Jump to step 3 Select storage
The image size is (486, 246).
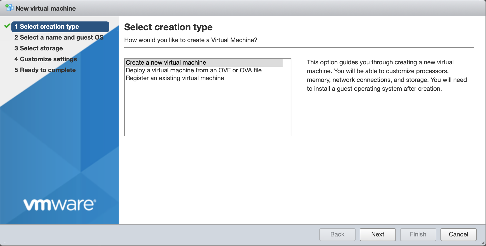tap(39, 48)
